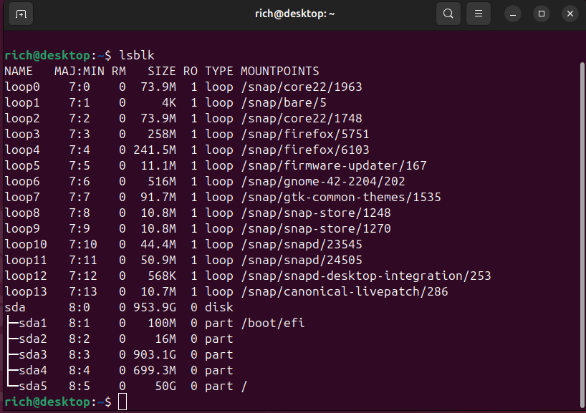This screenshot has height=413, width=586.
Task: Click the scrollbar on the right edge
Action: 580,215
